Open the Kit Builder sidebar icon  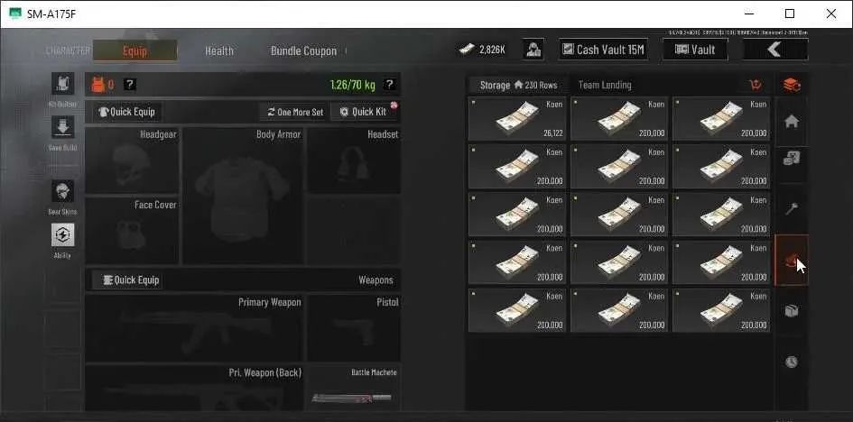pos(63,84)
